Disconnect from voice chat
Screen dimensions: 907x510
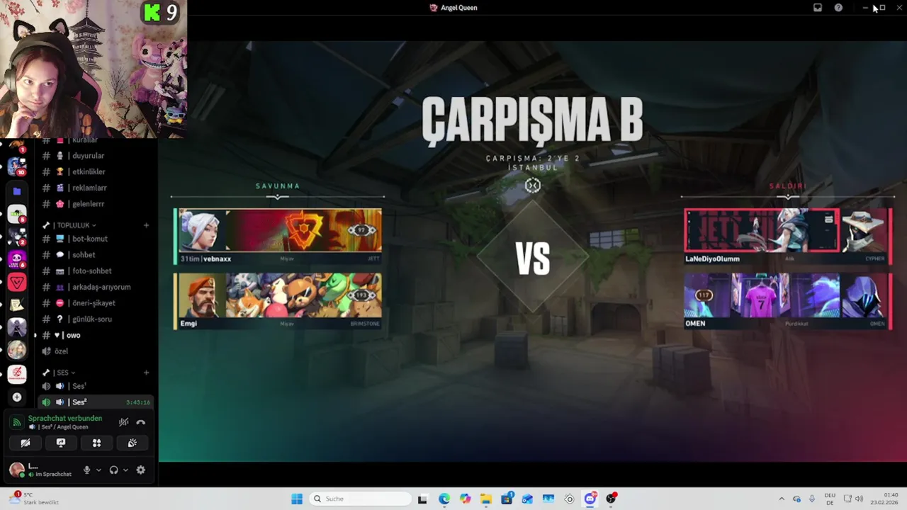[140, 422]
